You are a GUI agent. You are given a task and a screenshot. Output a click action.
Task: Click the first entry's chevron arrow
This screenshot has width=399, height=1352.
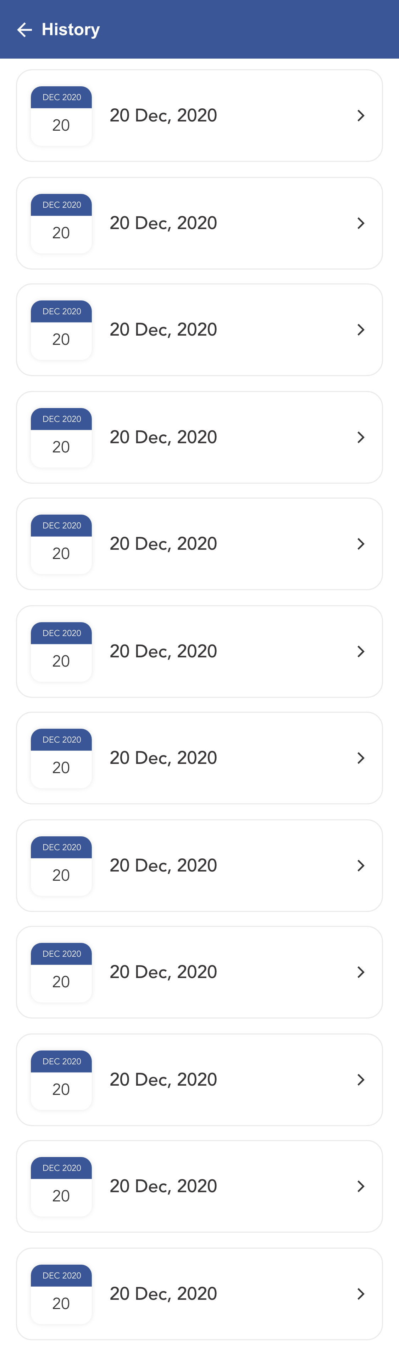[361, 115]
